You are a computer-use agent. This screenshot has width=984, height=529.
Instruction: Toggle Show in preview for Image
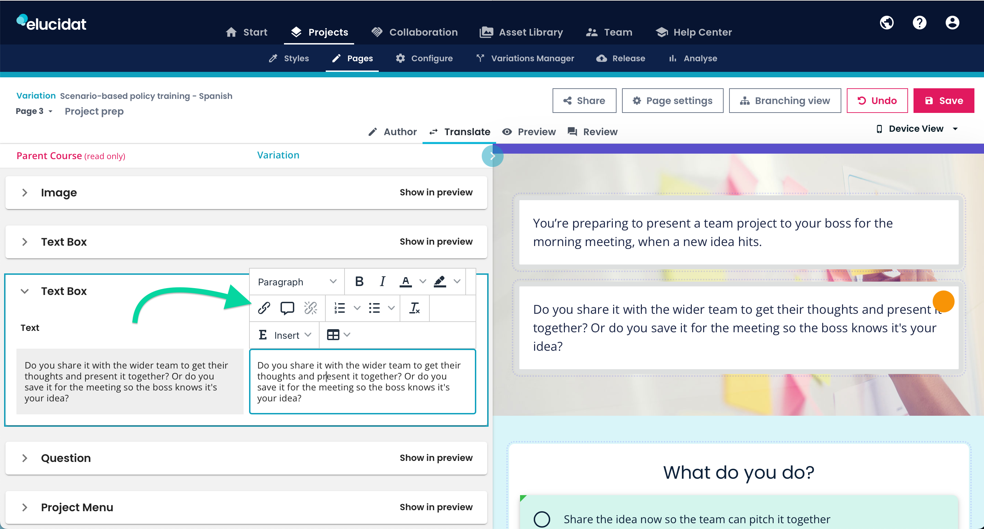tap(436, 193)
